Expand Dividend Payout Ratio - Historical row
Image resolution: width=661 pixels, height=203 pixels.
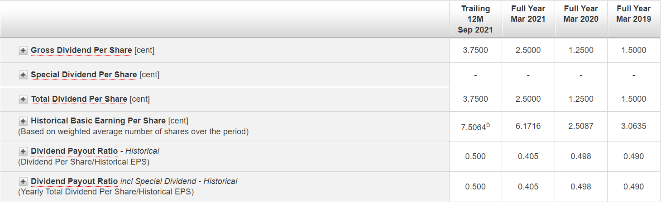coord(23,151)
